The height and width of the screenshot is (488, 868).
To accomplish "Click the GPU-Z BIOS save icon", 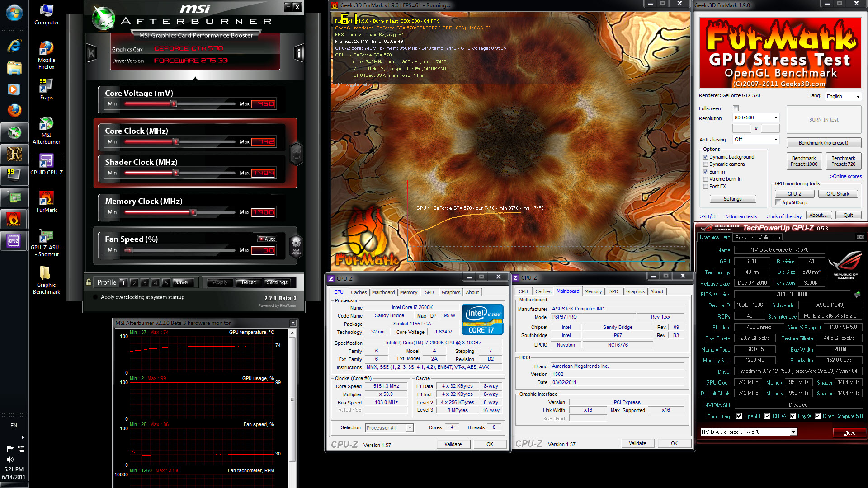I will (x=857, y=294).
